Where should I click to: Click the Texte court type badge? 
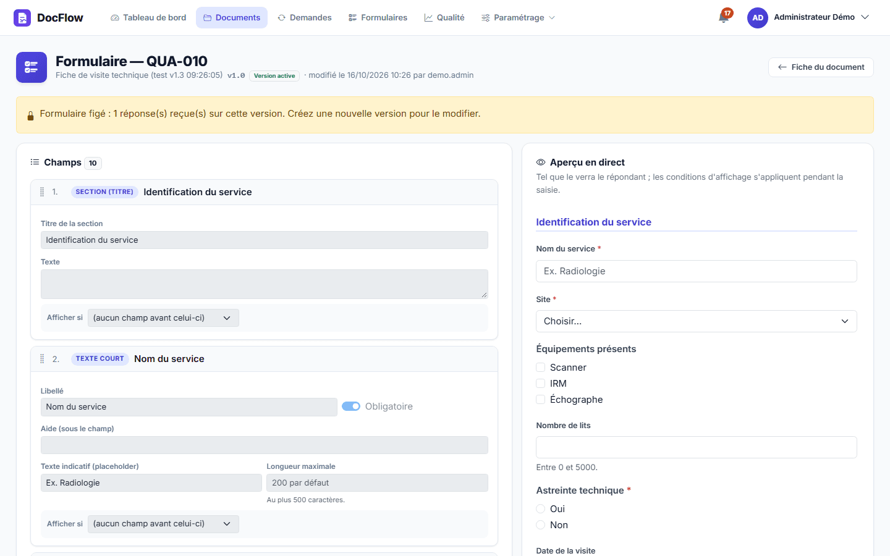pos(100,359)
